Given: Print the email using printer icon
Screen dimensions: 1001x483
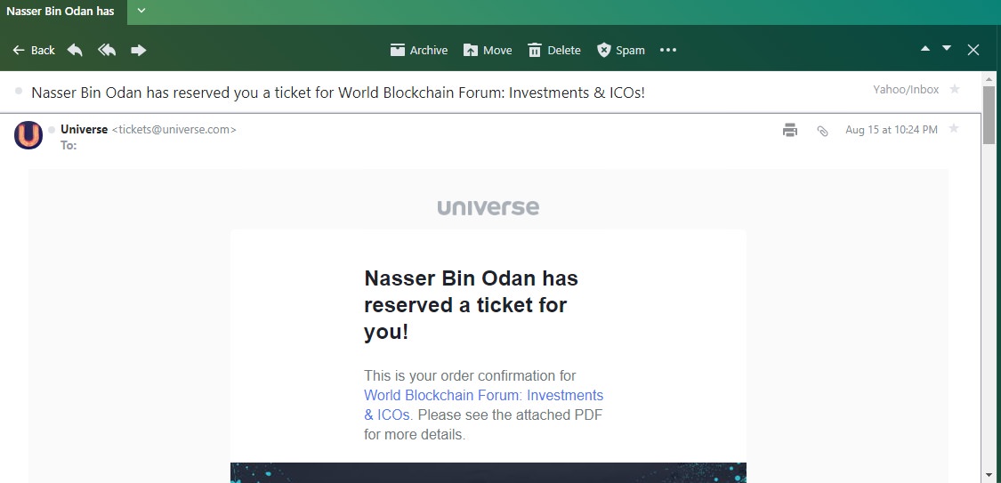Looking at the screenshot, I should (x=790, y=130).
